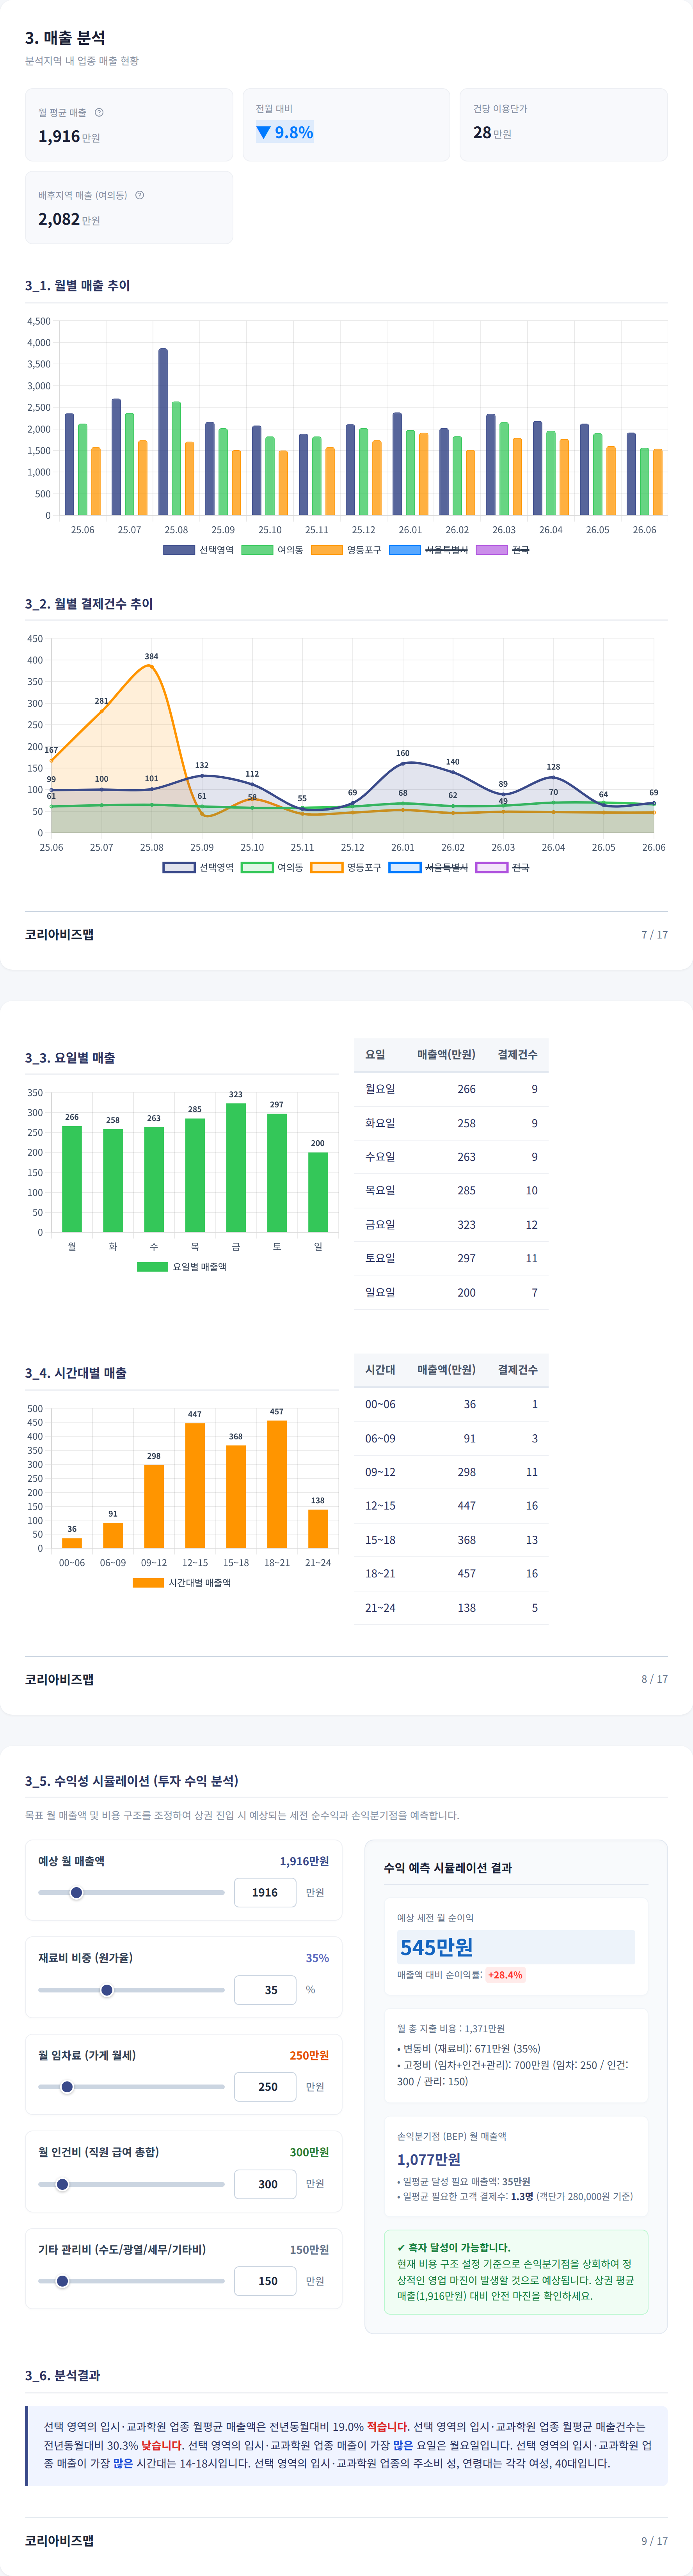Enable 서울특별시 legend in 월별 결제건수 chart
This screenshot has width=693, height=2576.
[x=429, y=867]
